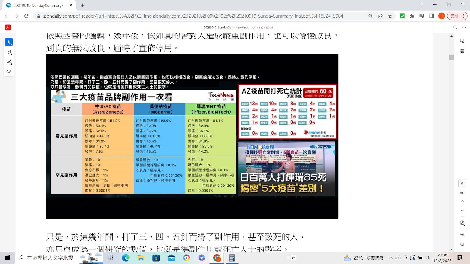Go forward in browser history

tap(16, 16)
